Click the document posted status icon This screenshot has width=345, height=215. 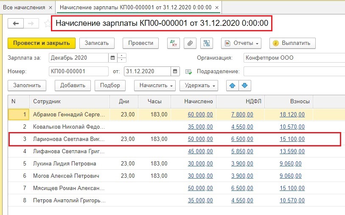(188, 72)
